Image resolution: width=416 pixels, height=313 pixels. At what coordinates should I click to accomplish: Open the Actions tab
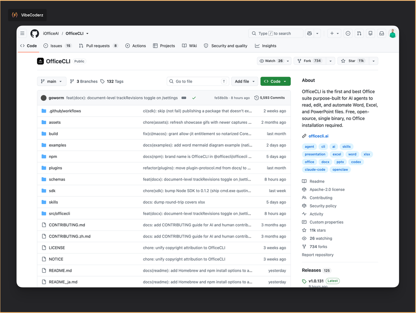coord(136,46)
